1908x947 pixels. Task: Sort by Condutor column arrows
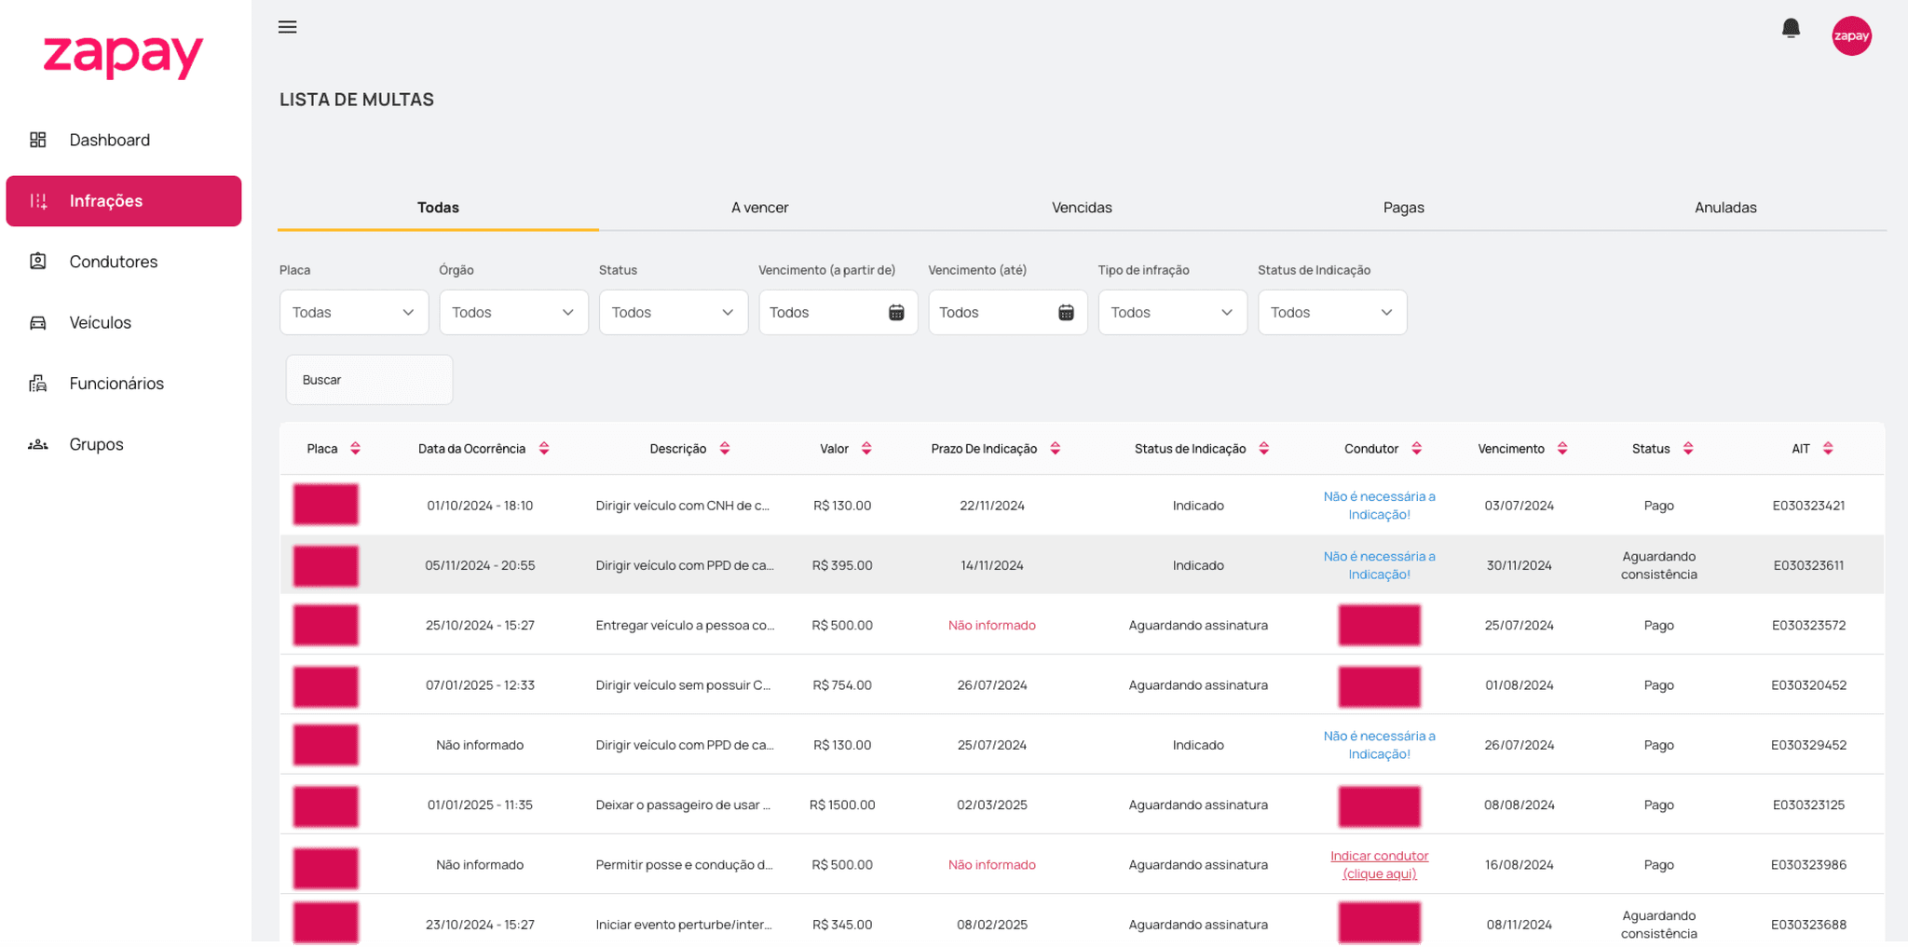(1416, 449)
